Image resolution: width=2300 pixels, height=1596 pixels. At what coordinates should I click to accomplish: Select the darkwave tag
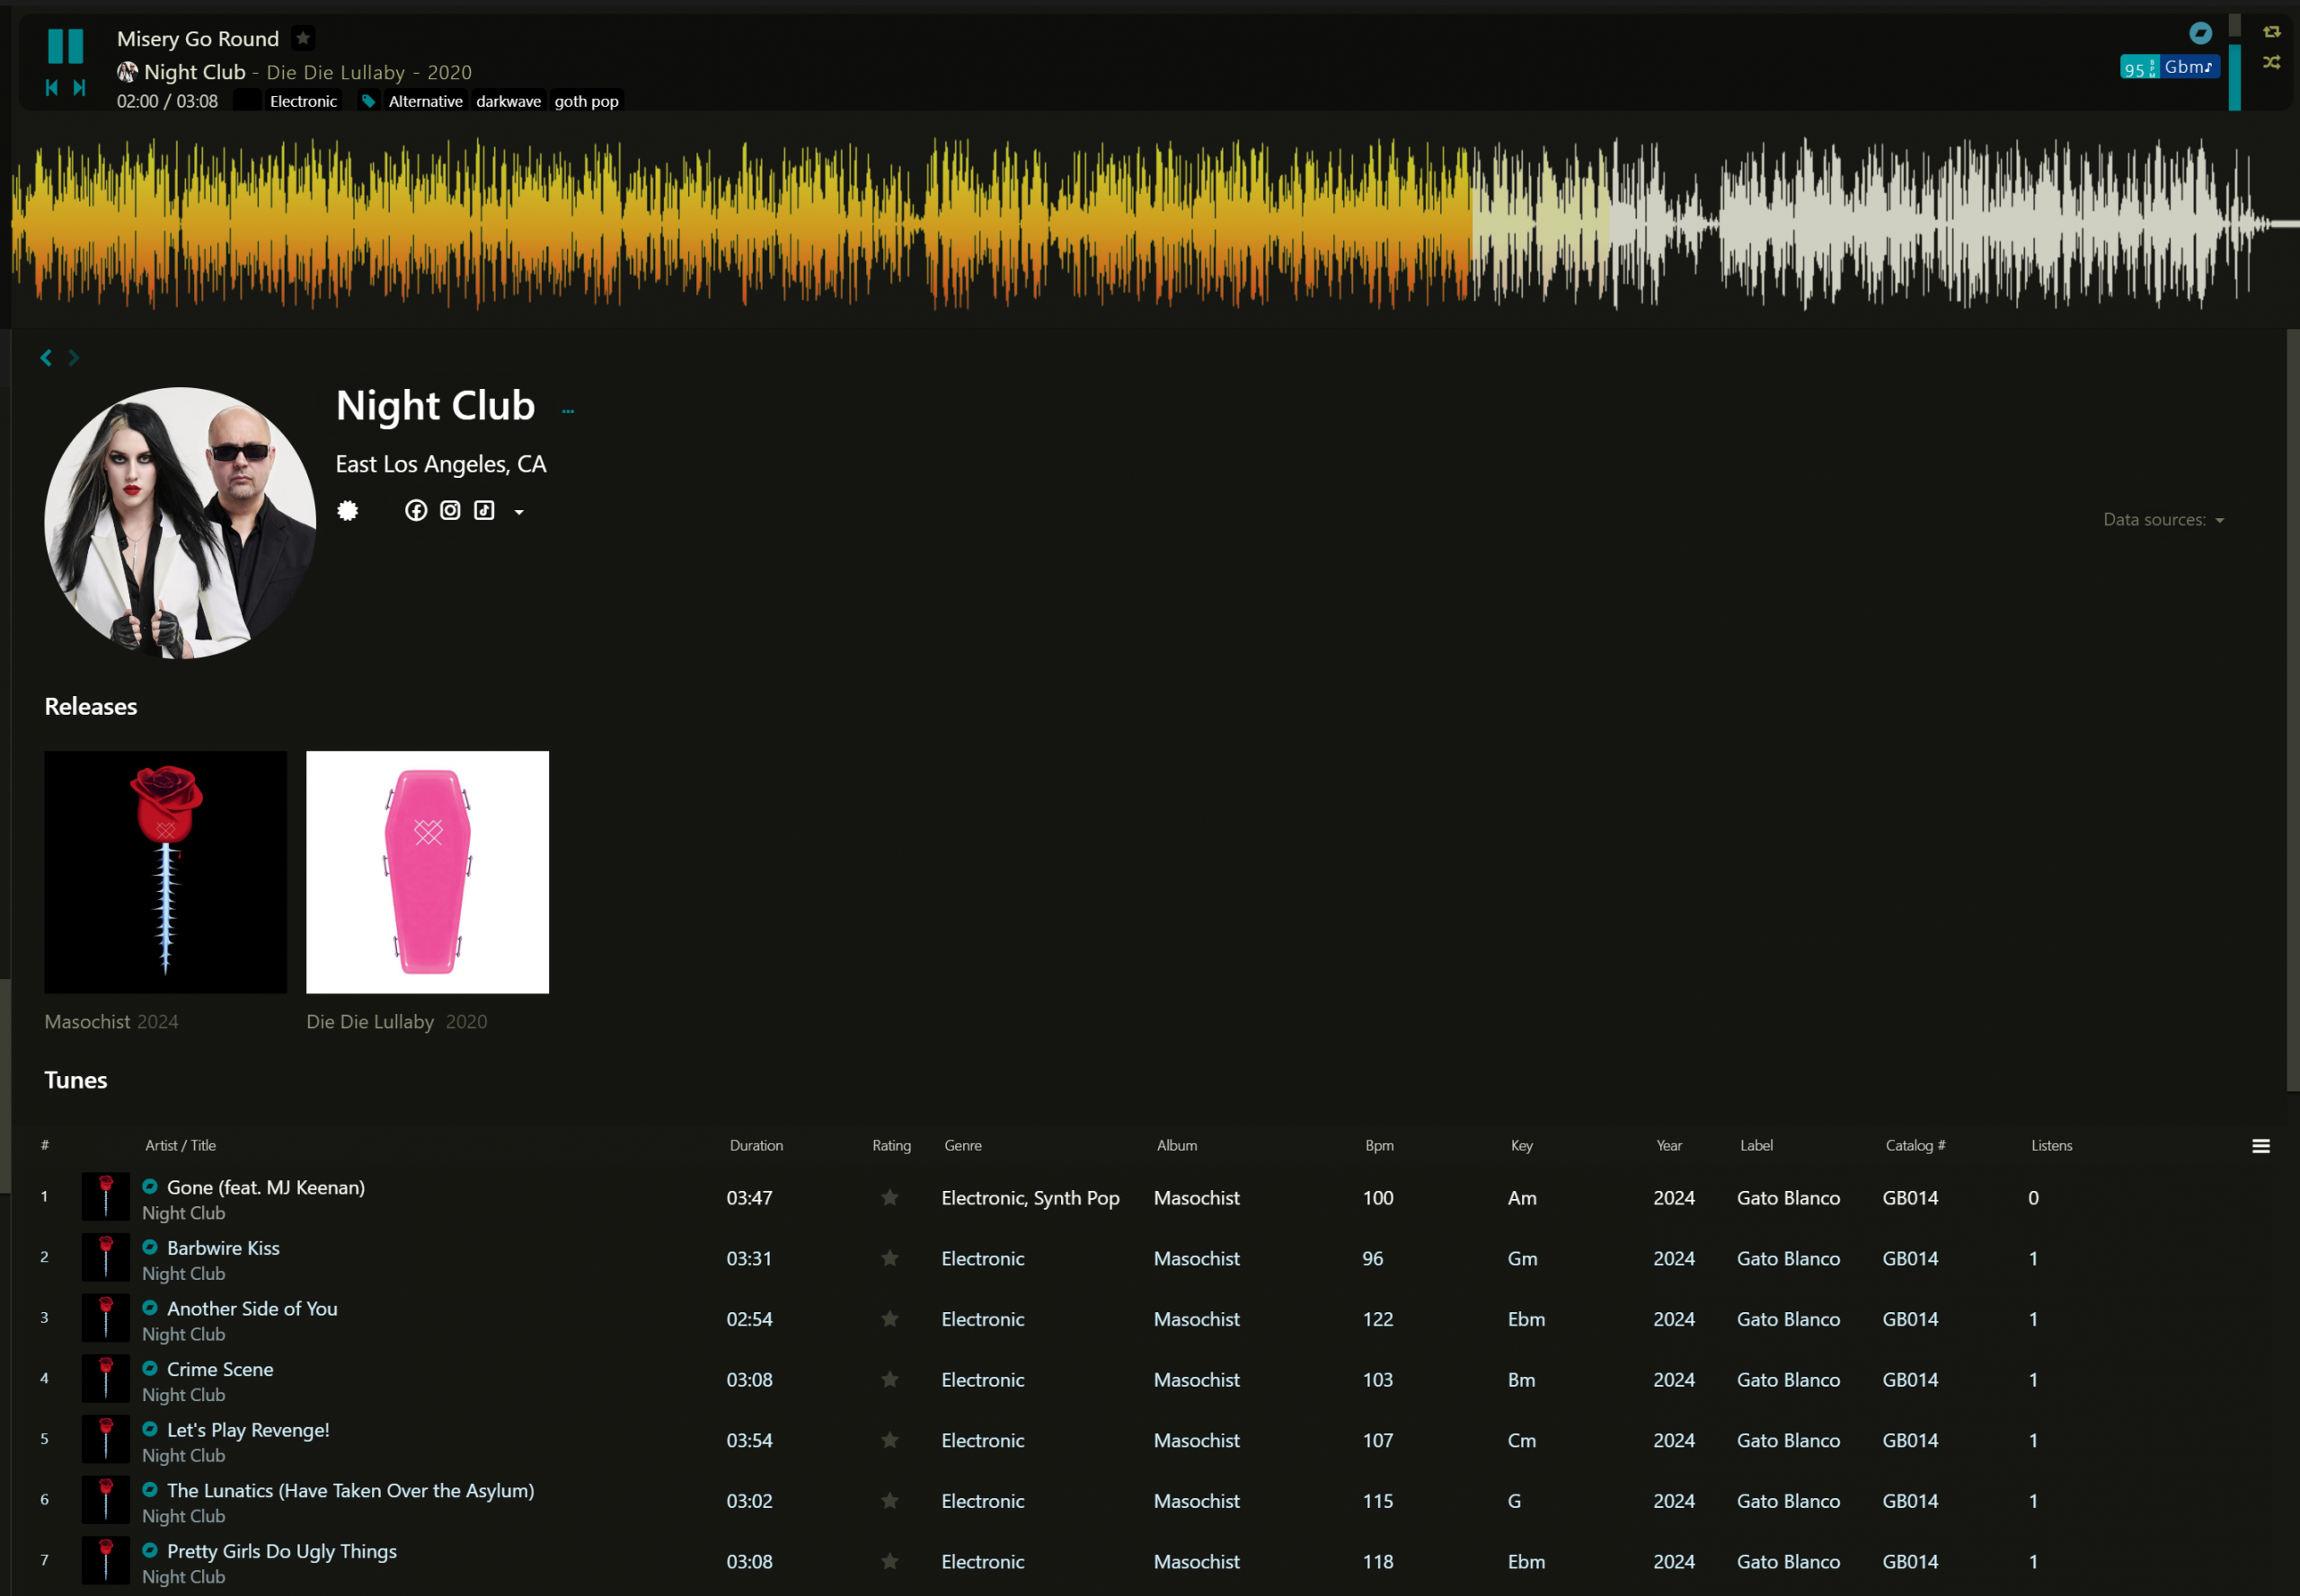click(509, 101)
